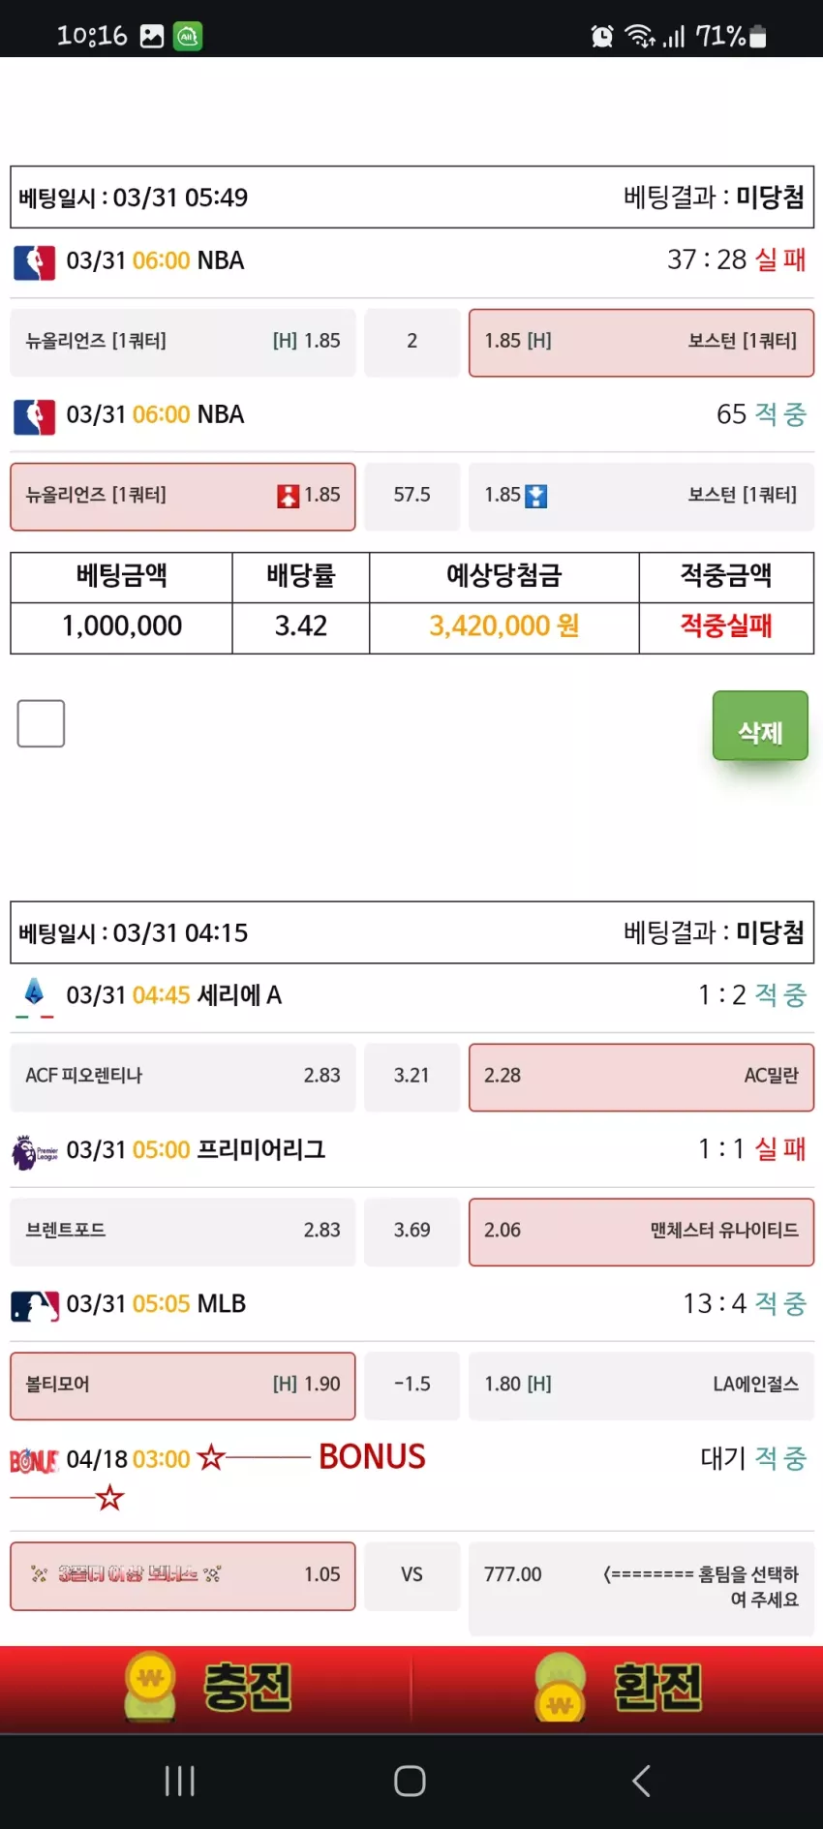The width and height of the screenshot is (823, 1829).
Task: Tap the 3.69 draw odds cell
Action: click(x=411, y=1232)
